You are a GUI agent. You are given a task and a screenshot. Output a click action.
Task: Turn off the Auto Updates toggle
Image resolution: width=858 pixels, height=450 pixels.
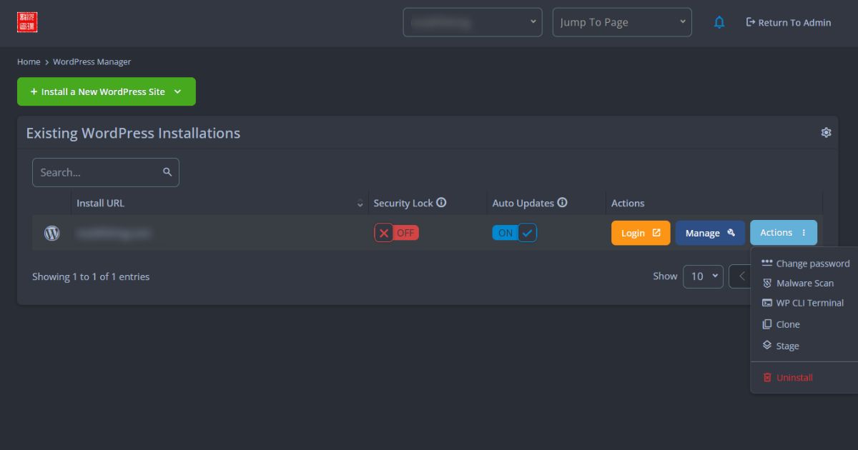pos(514,233)
